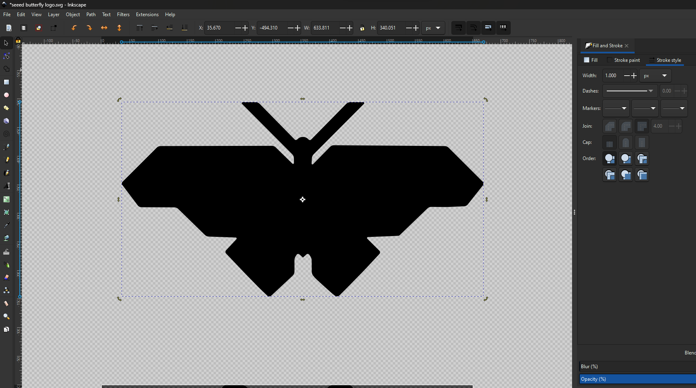The image size is (696, 388).
Task: Set paint order to Stroke, Fill, Markers
Action: point(626,158)
